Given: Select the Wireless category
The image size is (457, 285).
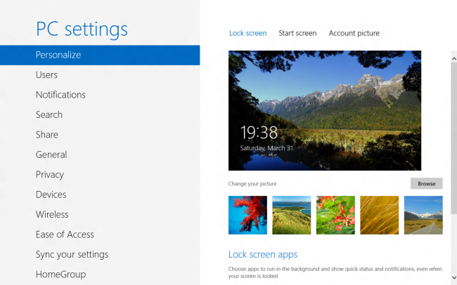Looking at the screenshot, I should click(x=52, y=215).
